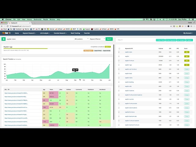Viewport: 196px width, 147px height.
Task: Open the Facebook bookmark
Action: pyautogui.click(x=17, y=29)
